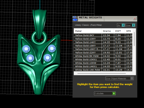144x108 pixels.
Task: Select the upper-right blue gemstone
Action: click(52, 48)
